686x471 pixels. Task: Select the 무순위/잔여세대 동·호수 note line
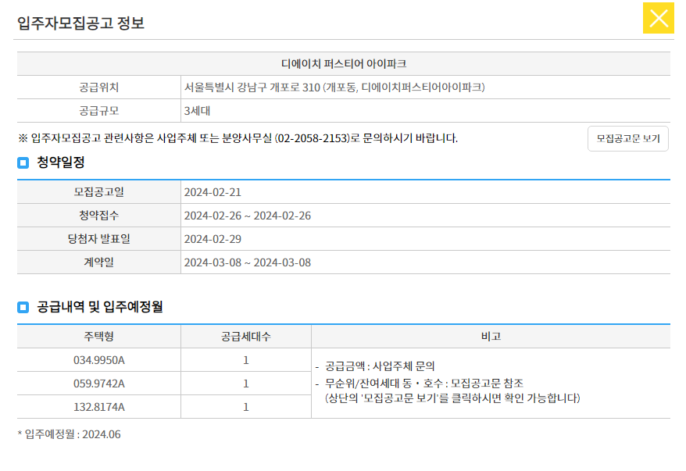pos(424,384)
